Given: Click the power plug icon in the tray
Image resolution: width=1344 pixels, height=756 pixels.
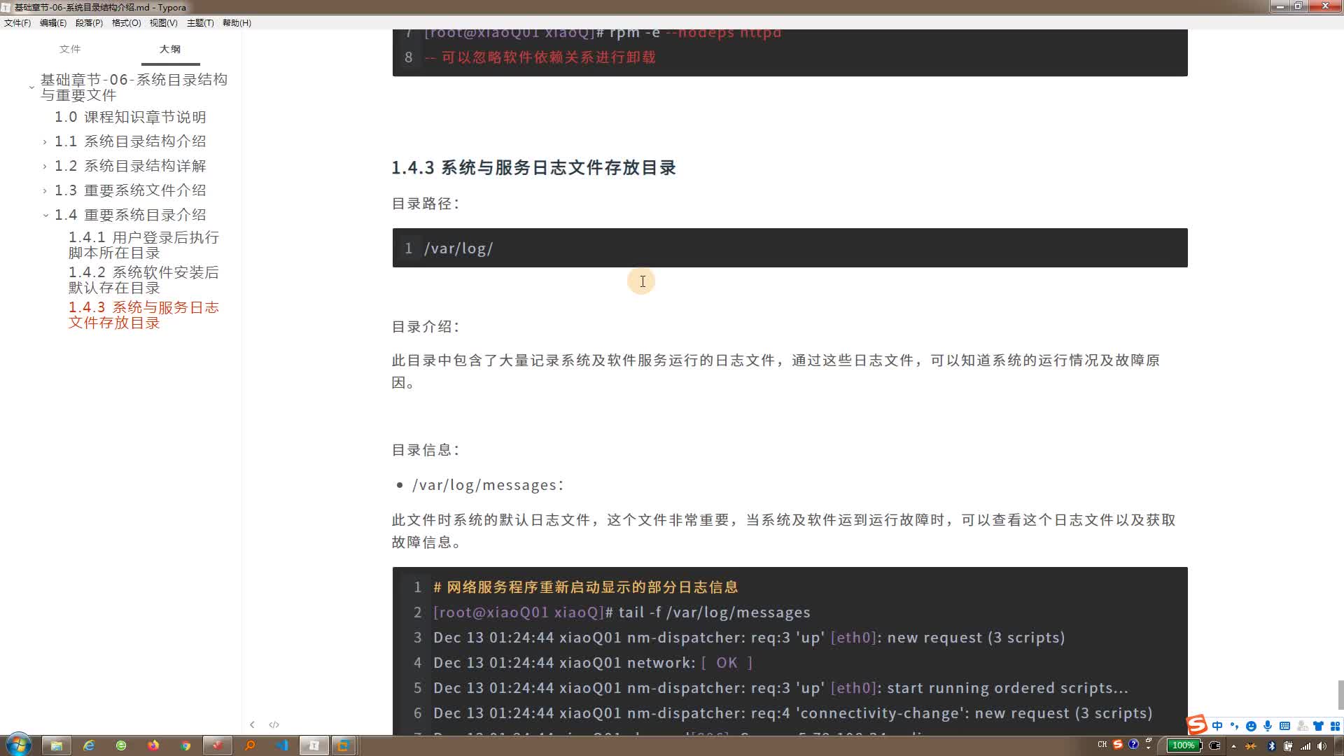Looking at the screenshot, I should [x=1214, y=745].
